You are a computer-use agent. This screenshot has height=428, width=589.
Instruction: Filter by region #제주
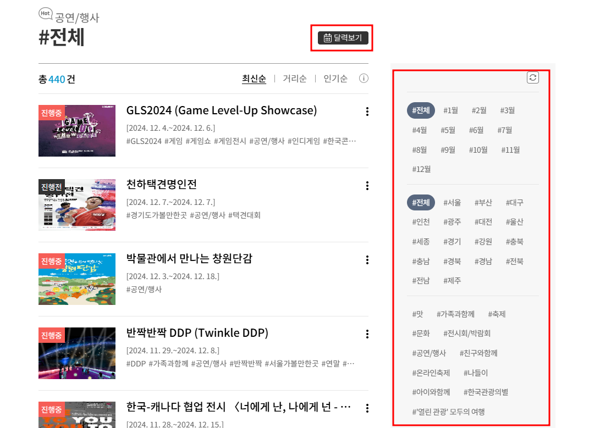452,280
